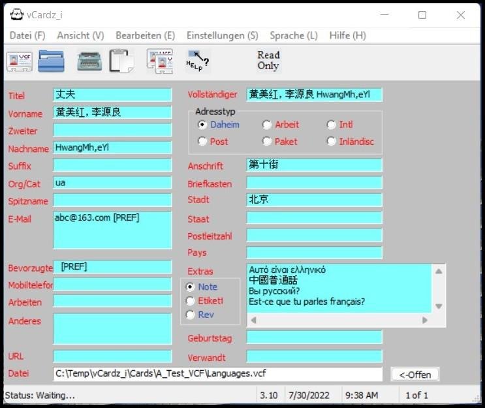
Task: Click the vCardz_i app icon in title bar
Action: tap(16, 14)
